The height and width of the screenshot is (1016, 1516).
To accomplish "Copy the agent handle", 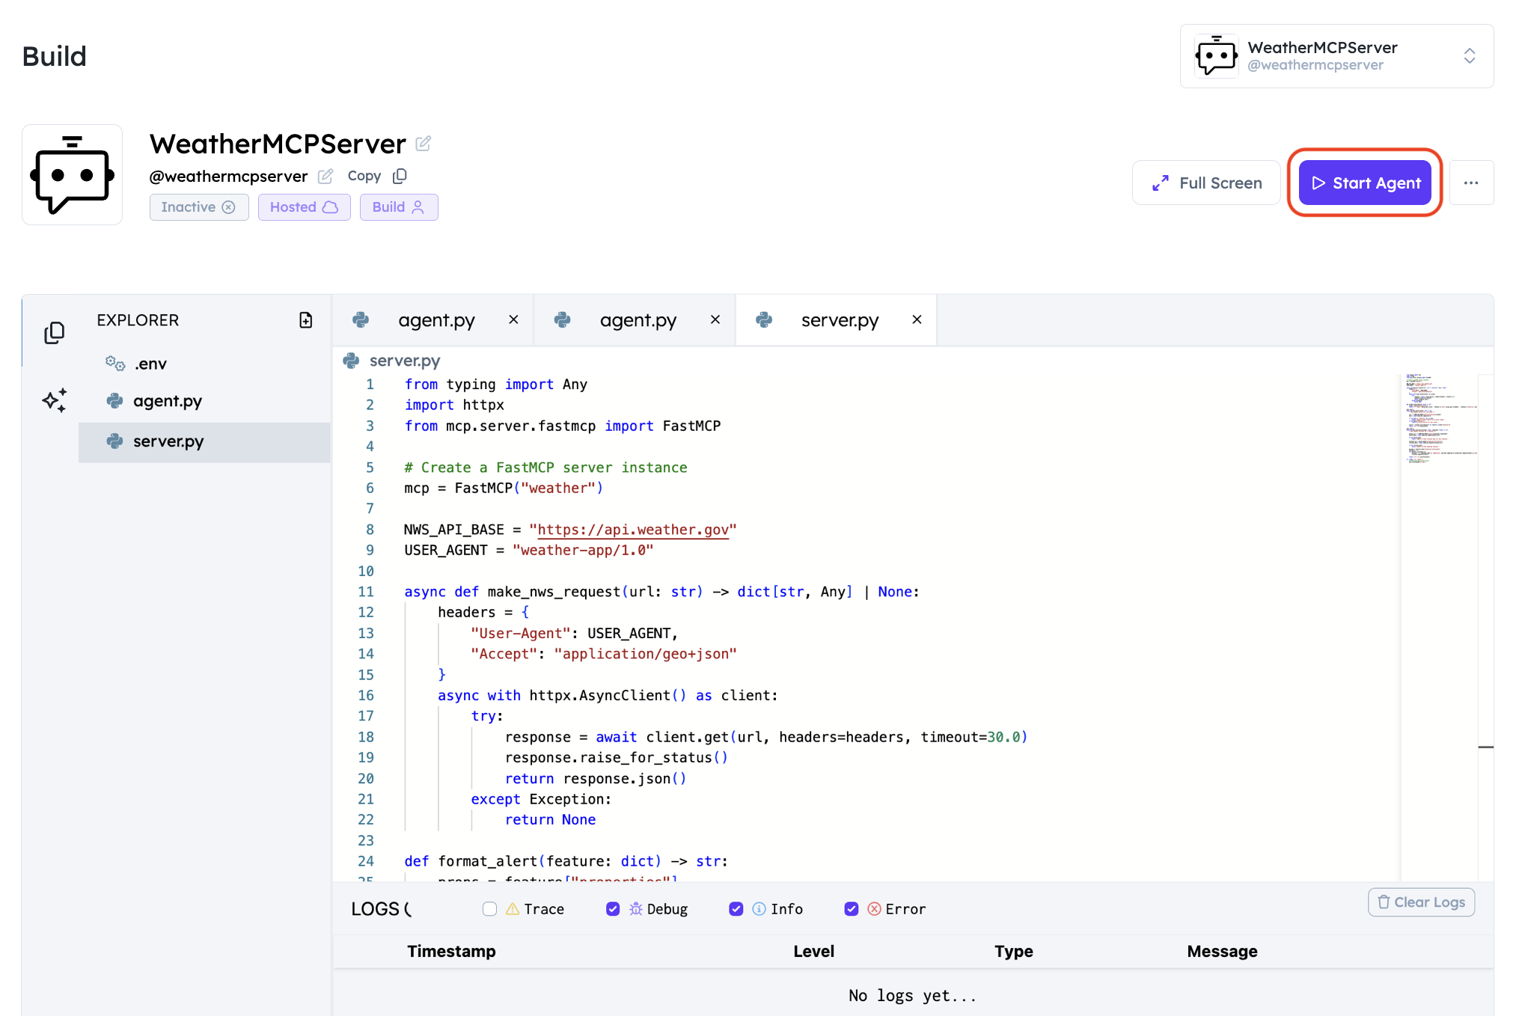I will [377, 176].
